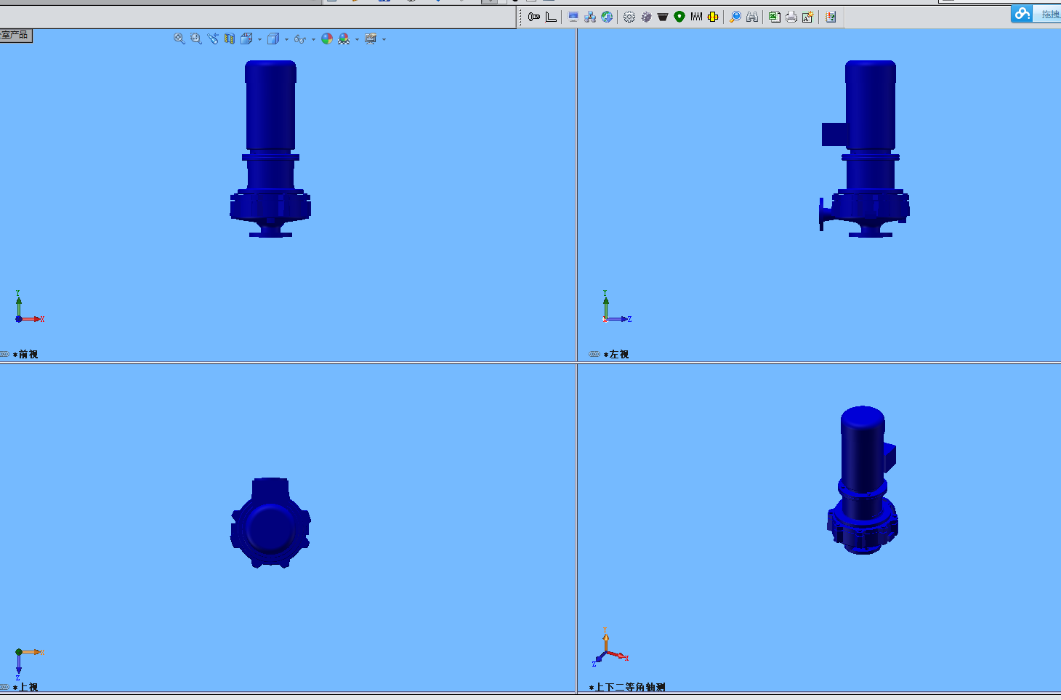This screenshot has width=1061, height=700.
Task: Click the 室产品 tab label
Action: coord(15,35)
